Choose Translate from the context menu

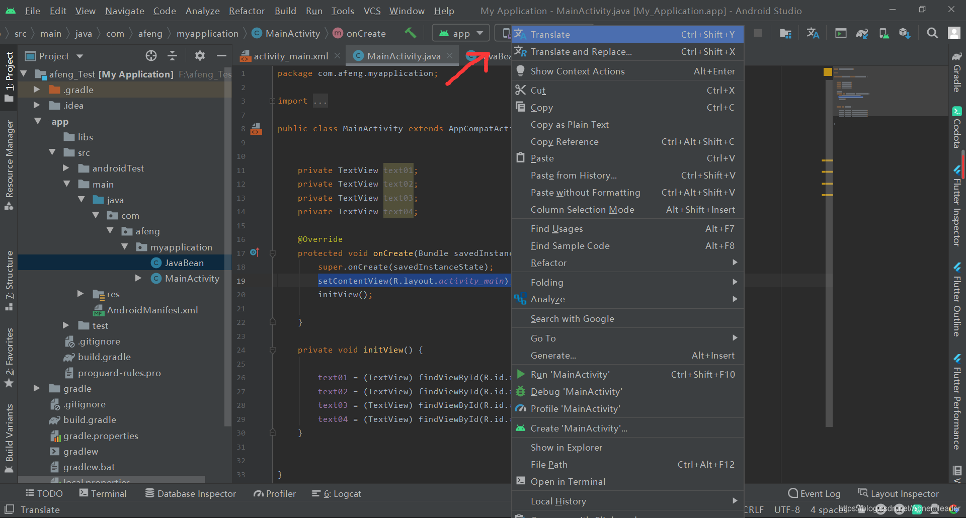point(627,34)
